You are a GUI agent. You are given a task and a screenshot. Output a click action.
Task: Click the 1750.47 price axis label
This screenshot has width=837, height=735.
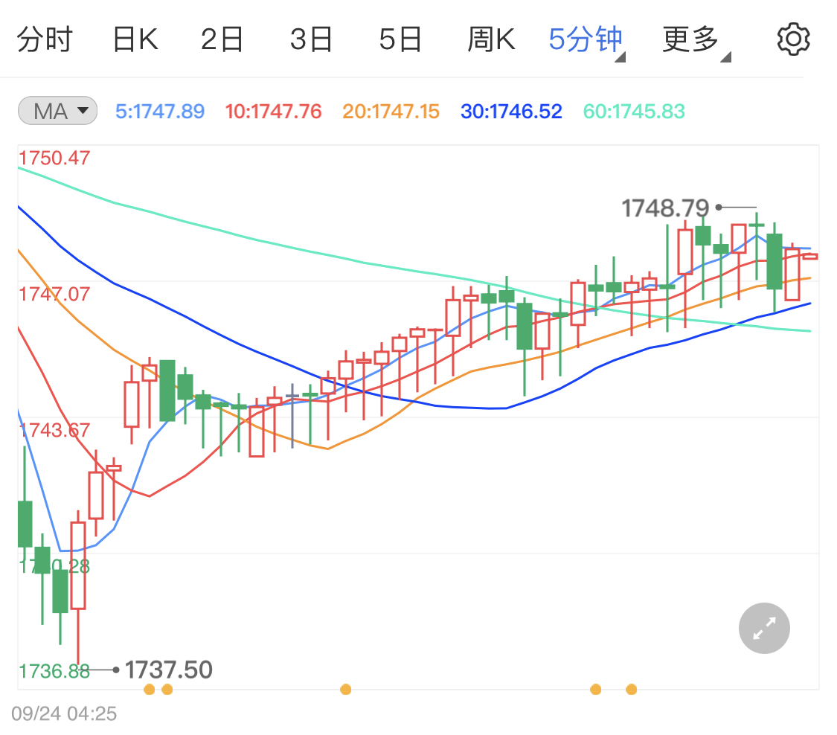(53, 158)
